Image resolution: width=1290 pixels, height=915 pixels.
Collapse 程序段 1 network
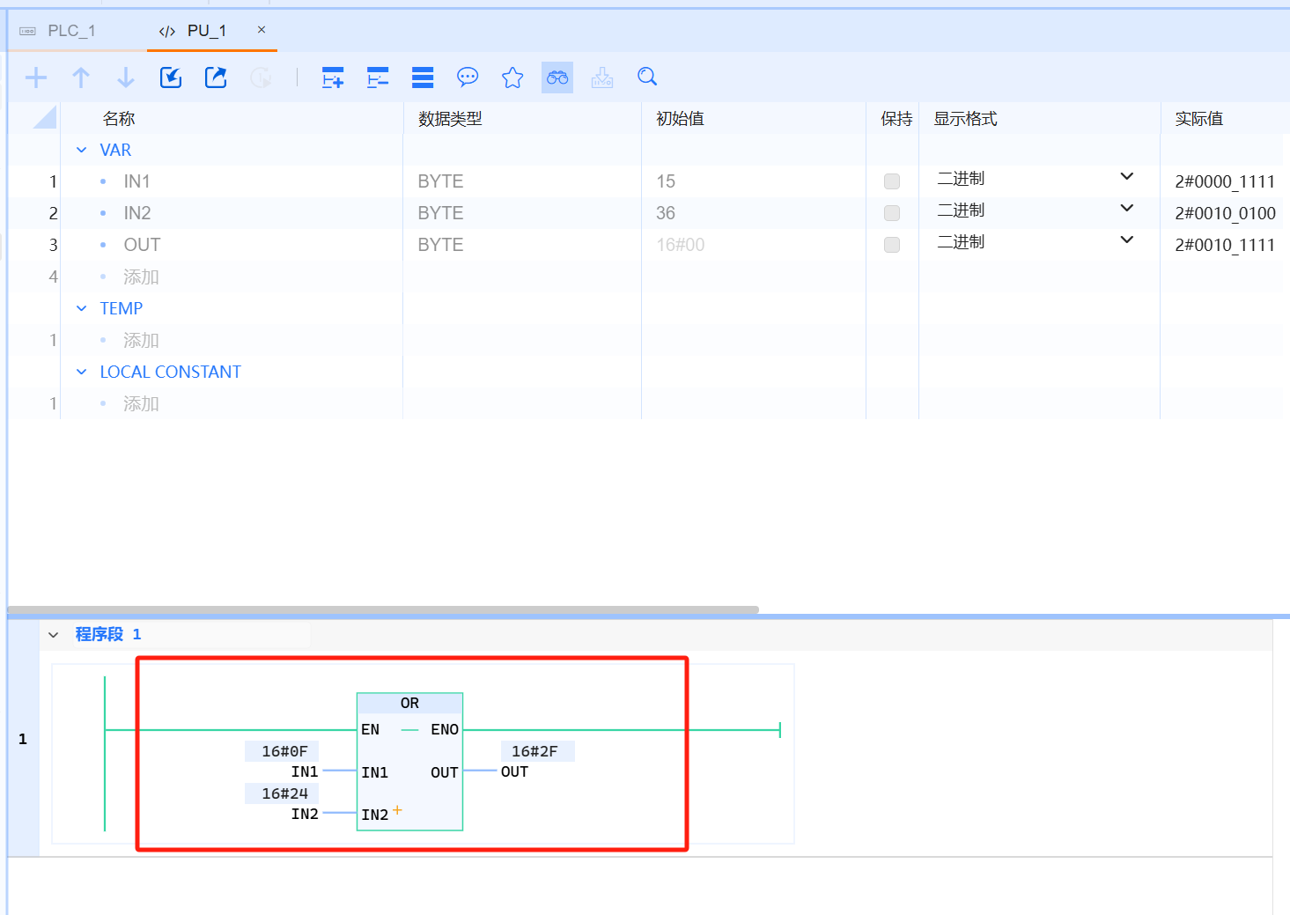(x=54, y=635)
